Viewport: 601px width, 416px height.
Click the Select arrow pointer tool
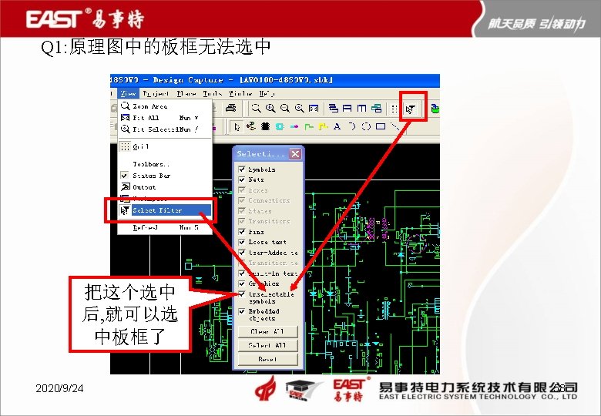pos(237,126)
